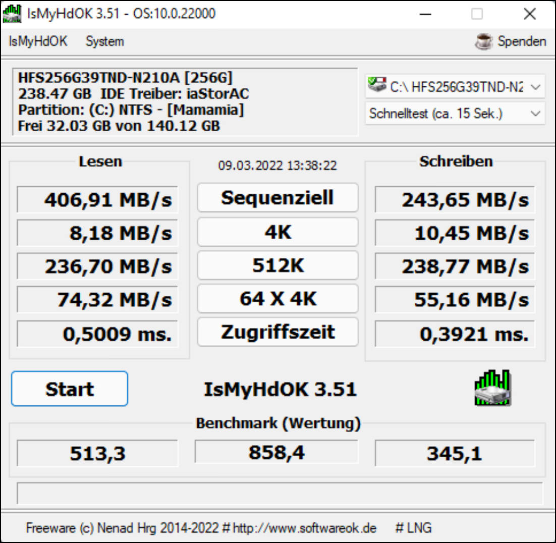Click the 64 X 4K test button
Screen dimensions: 556x543
click(277, 298)
